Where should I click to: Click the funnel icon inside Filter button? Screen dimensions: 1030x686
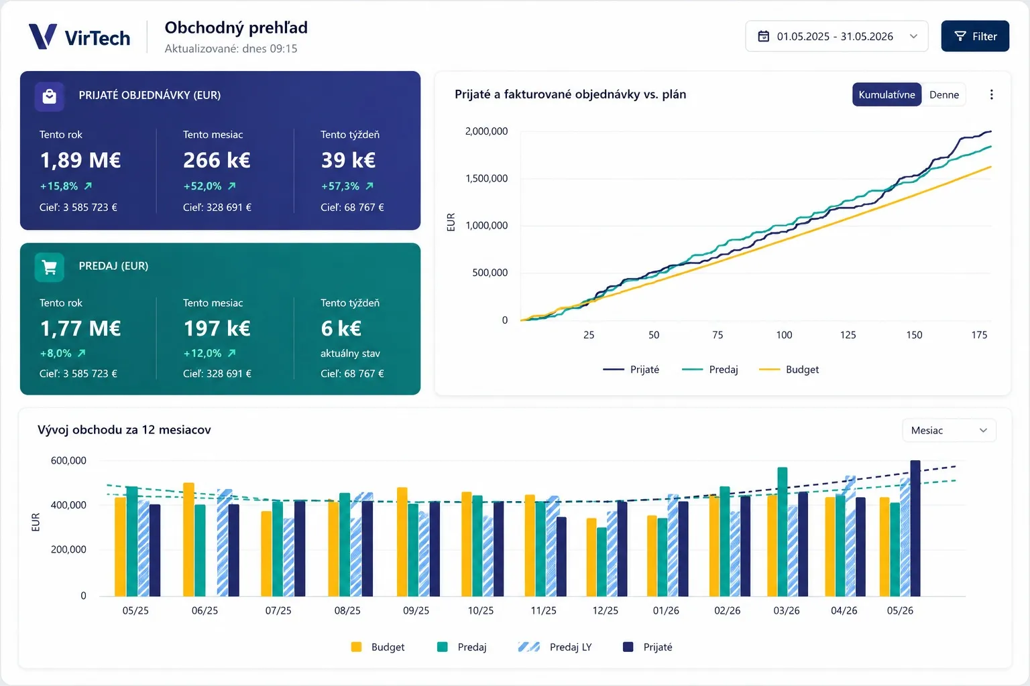(x=960, y=36)
